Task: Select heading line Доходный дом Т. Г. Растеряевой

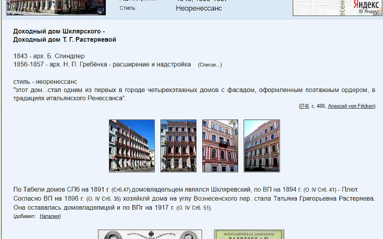Action: (65, 40)
